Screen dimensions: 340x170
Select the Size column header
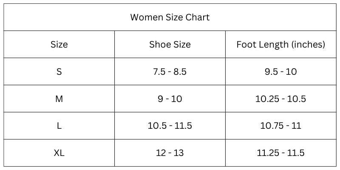coord(59,45)
